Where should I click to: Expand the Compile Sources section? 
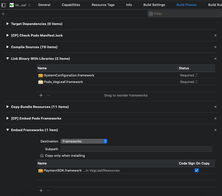(7, 47)
